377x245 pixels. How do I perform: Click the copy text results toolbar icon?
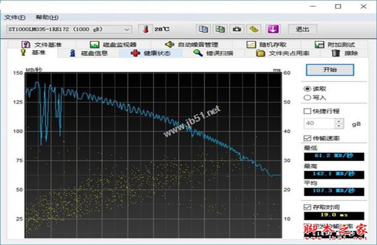pos(204,29)
